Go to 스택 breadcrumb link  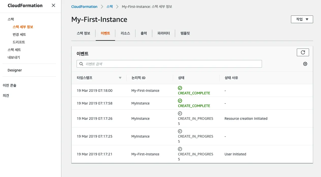tap(110, 7)
